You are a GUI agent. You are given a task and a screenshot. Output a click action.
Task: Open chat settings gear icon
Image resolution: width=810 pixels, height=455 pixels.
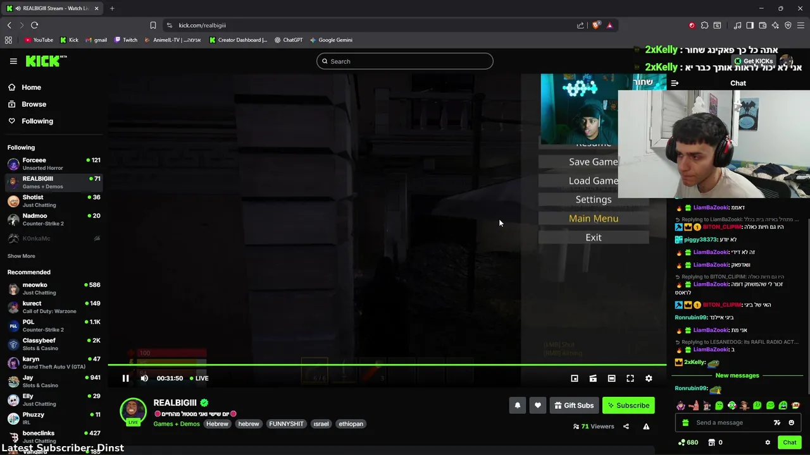(x=768, y=442)
